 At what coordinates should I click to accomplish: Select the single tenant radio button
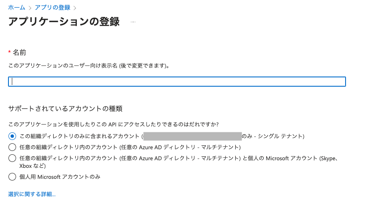[x=12, y=136]
